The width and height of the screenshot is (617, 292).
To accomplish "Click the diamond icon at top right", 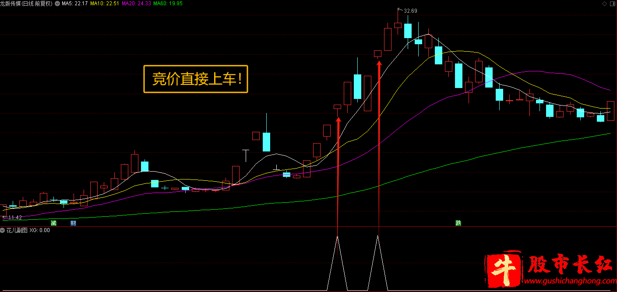I will (605, 4).
